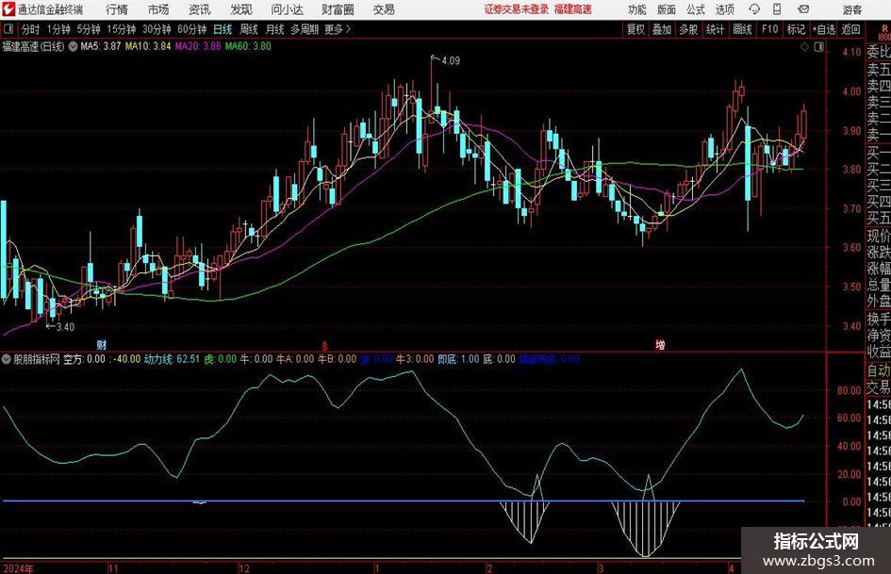Toggle the left panel icon beside 分时
Viewport: 891px width, 574px height.
[x=8, y=29]
